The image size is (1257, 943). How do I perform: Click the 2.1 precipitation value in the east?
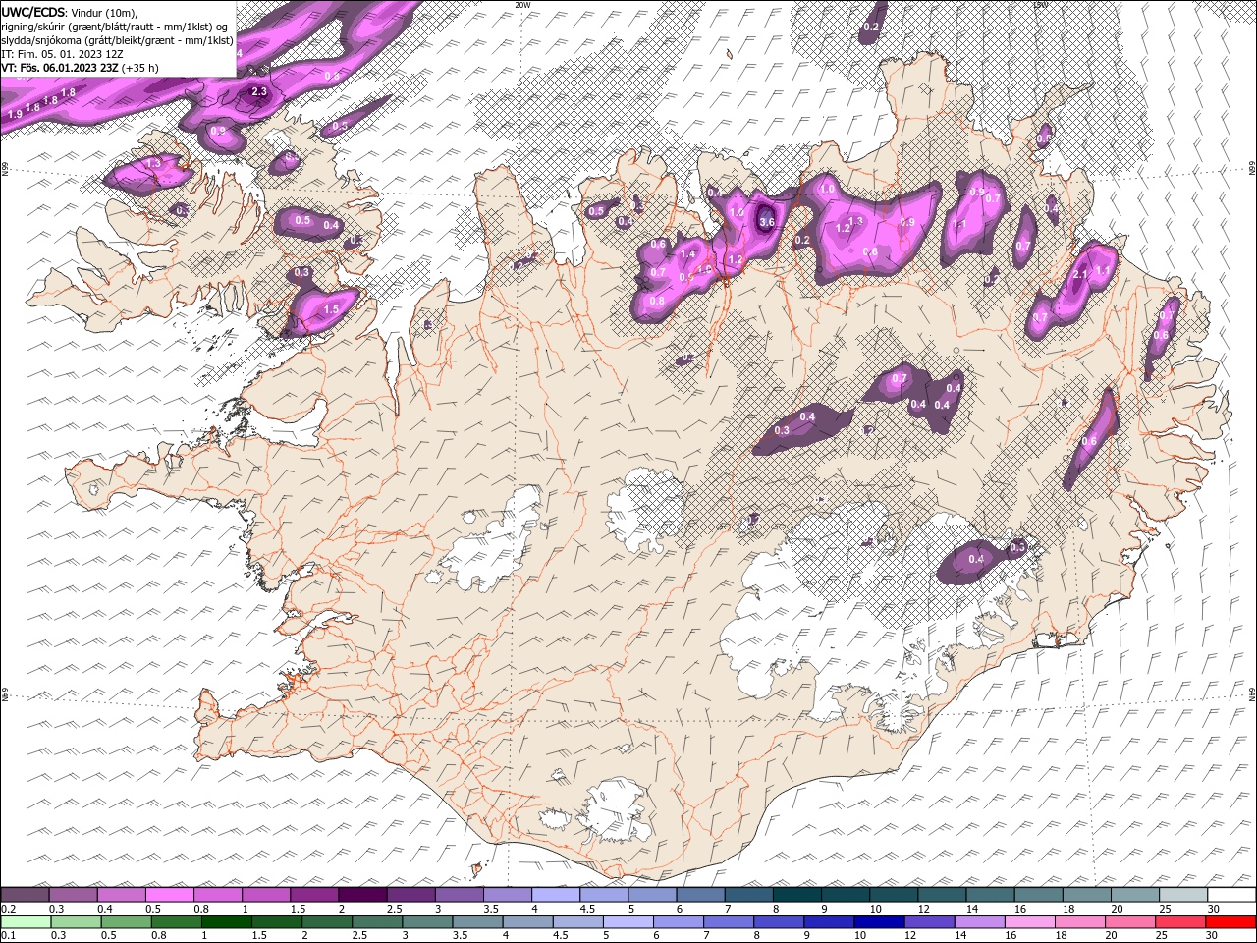[1080, 274]
